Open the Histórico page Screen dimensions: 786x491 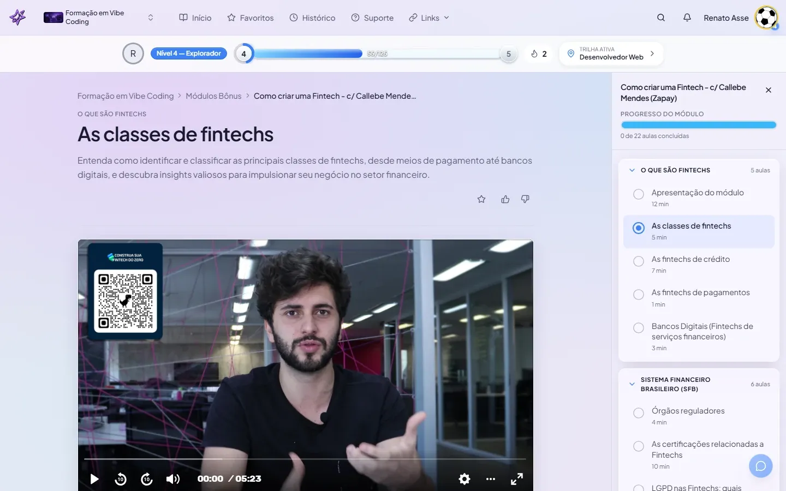tap(312, 17)
